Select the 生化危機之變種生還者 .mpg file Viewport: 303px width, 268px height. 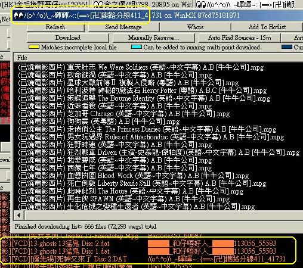pos(137,207)
